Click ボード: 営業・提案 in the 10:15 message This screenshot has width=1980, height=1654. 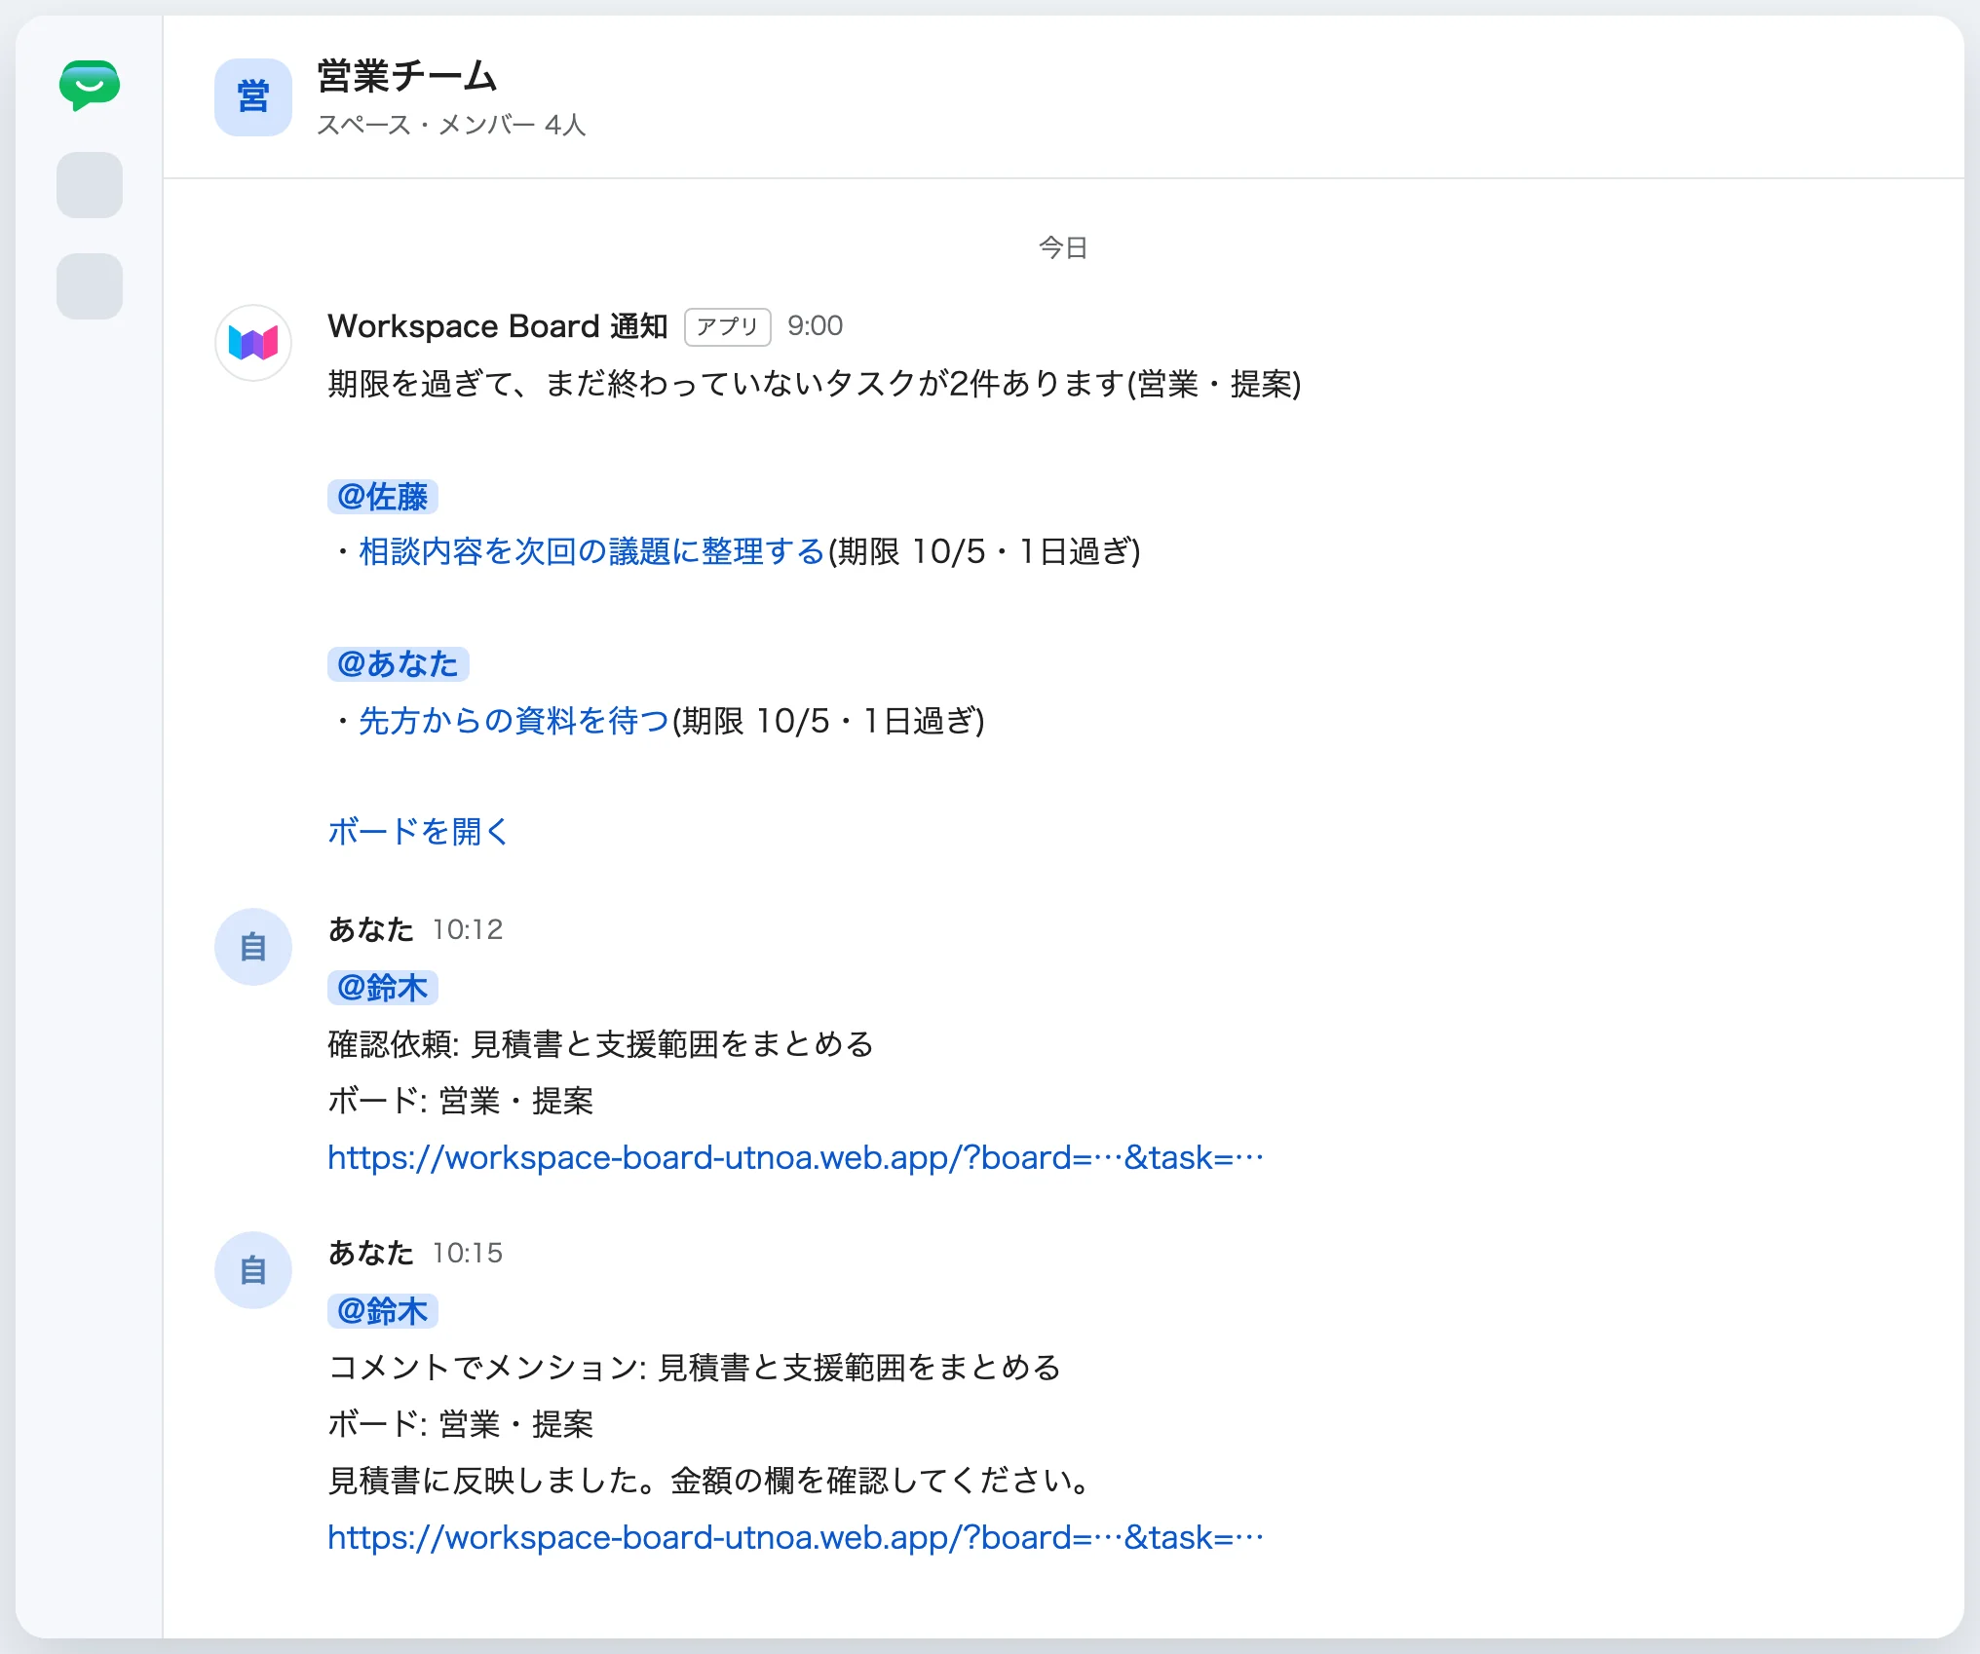point(461,1424)
